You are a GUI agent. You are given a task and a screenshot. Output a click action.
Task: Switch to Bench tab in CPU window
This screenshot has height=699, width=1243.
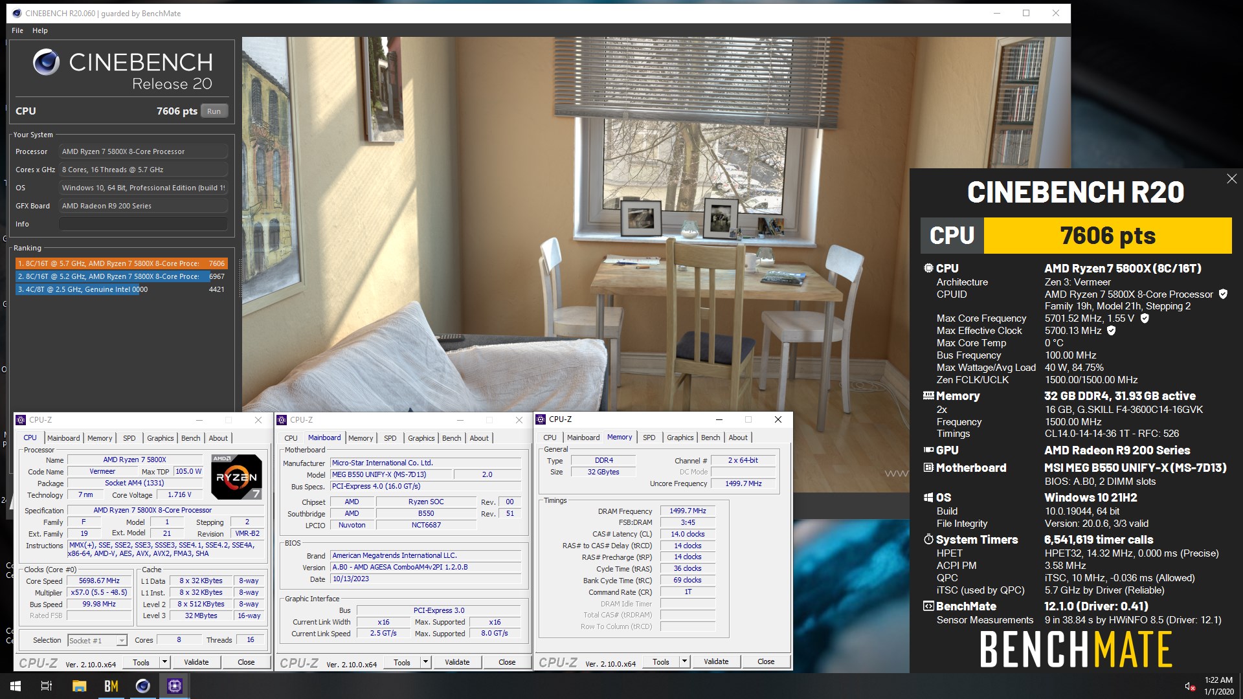pyautogui.click(x=190, y=438)
